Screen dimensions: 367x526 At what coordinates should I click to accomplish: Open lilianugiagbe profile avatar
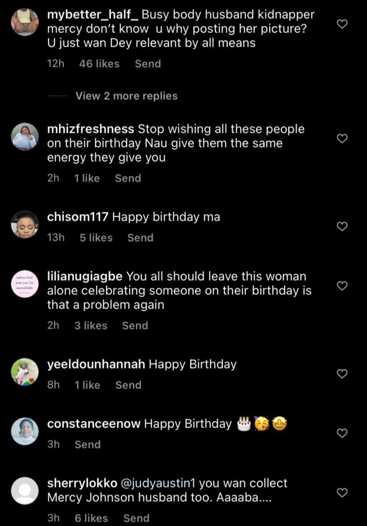(25, 284)
